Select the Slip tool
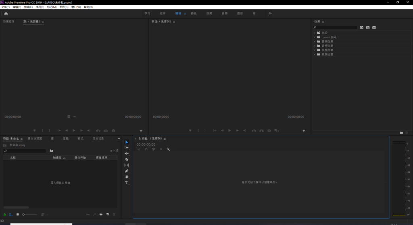413x225 pixels. pos(127,165)
